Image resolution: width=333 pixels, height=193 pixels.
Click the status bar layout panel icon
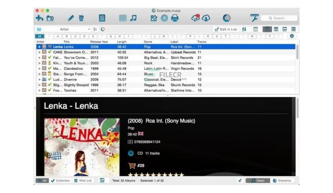102,181
